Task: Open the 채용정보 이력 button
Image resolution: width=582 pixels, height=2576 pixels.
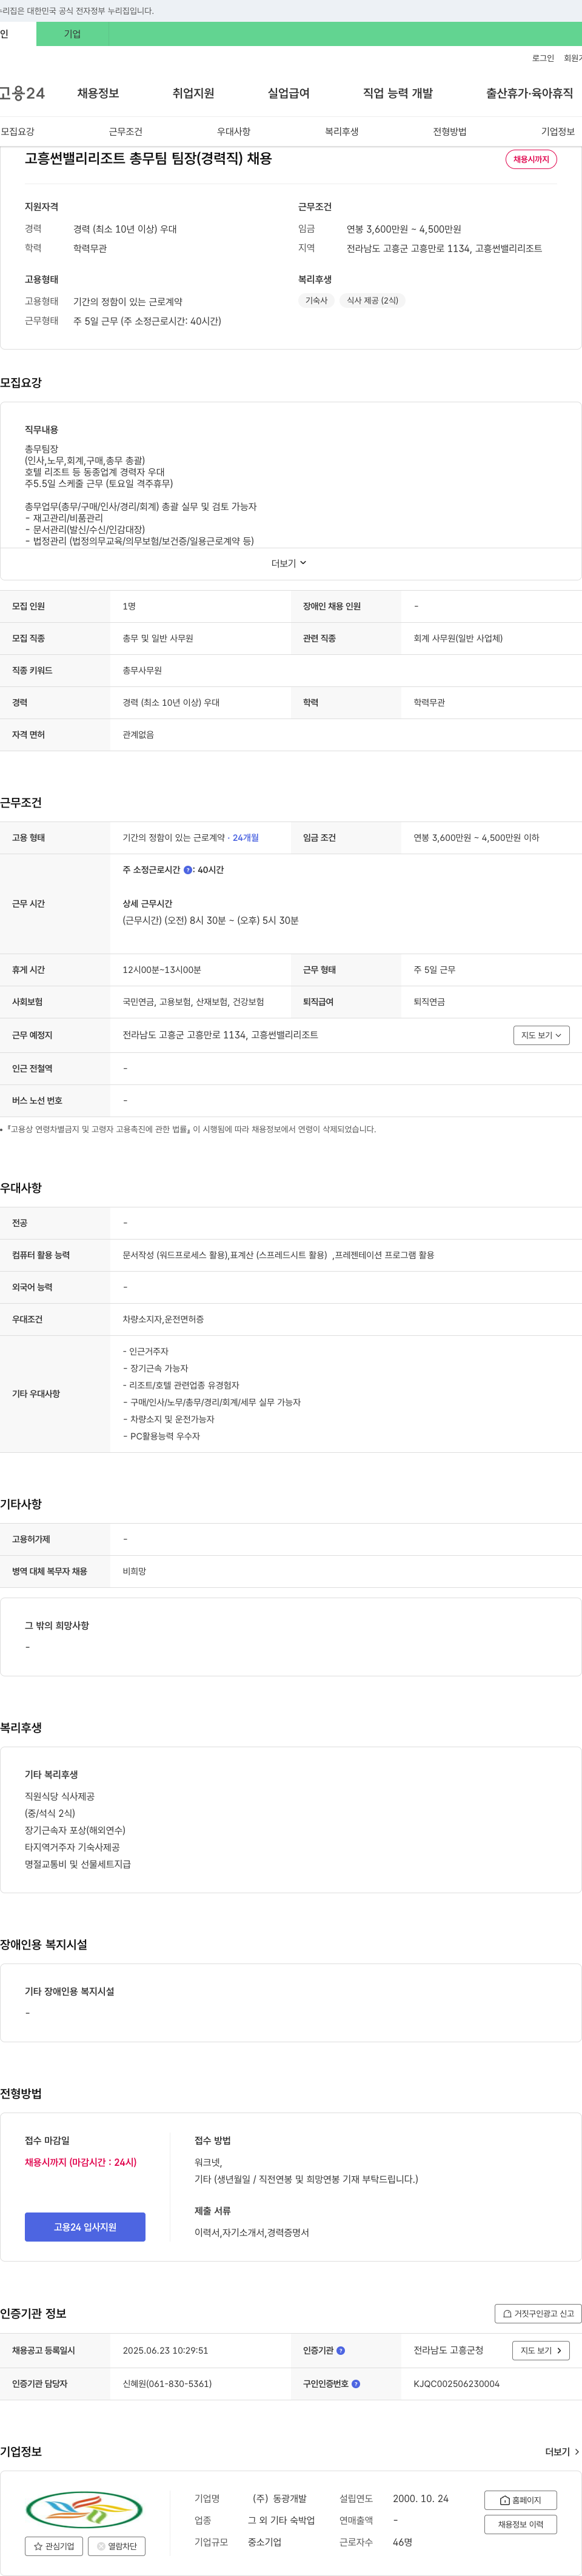Action: coord(520,2524)
